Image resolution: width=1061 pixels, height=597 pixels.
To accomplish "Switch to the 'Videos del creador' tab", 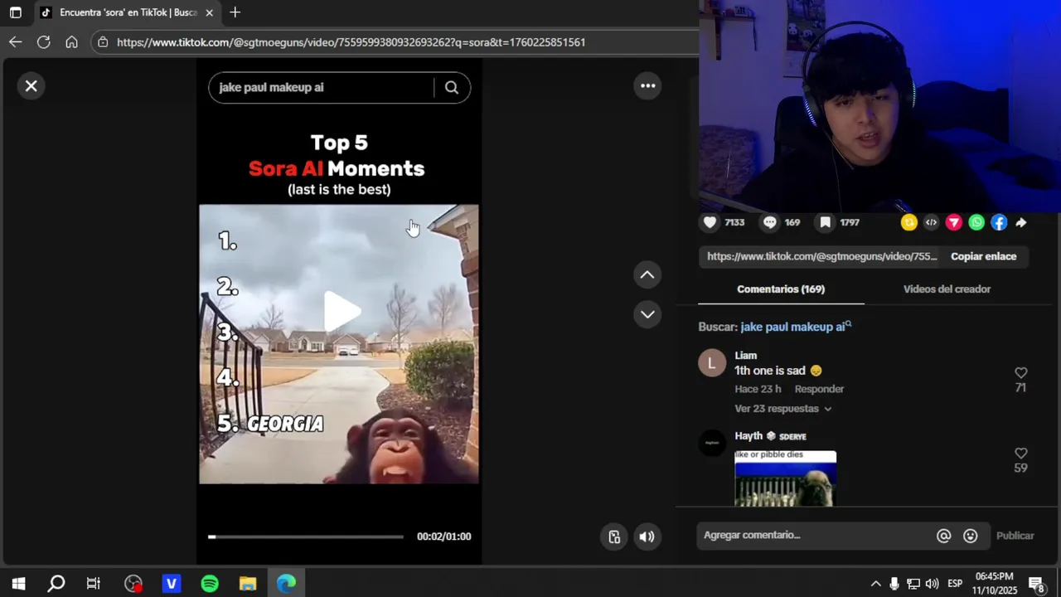I will point(947,289).
